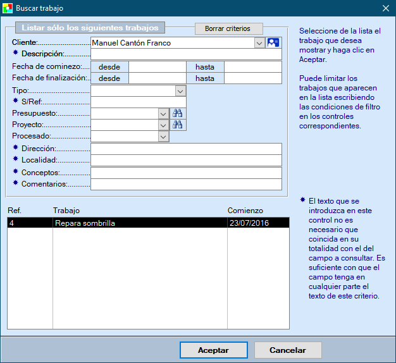Image resolution: width=396 pixels, height=363 pixels.
Task: Expand the Cliente dropdown list
Action: 259,43
